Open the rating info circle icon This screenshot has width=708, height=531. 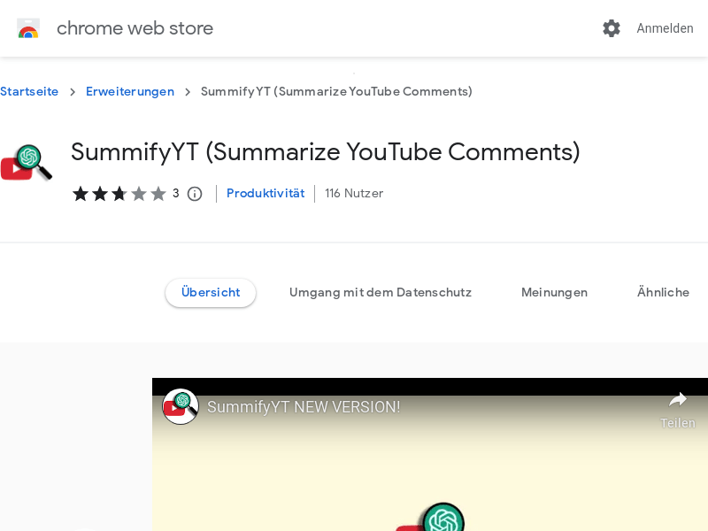click(x=195, y=194)
